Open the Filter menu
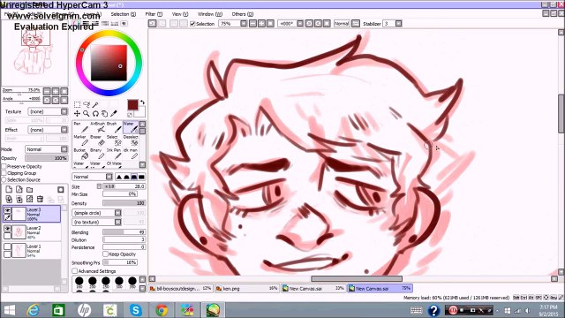 point(154,14)
